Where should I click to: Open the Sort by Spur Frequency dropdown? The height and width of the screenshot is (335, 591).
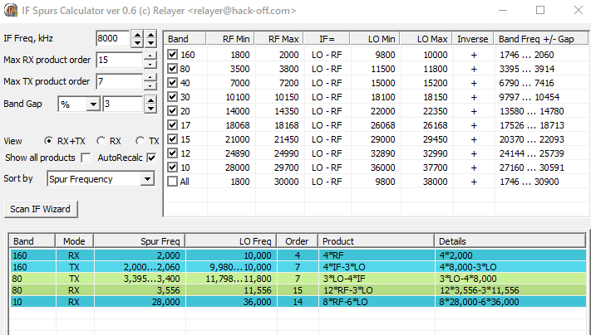pos(147,178)
